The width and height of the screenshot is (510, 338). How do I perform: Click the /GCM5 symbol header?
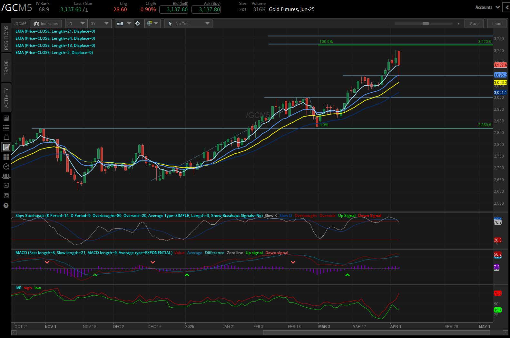point(17,7)
